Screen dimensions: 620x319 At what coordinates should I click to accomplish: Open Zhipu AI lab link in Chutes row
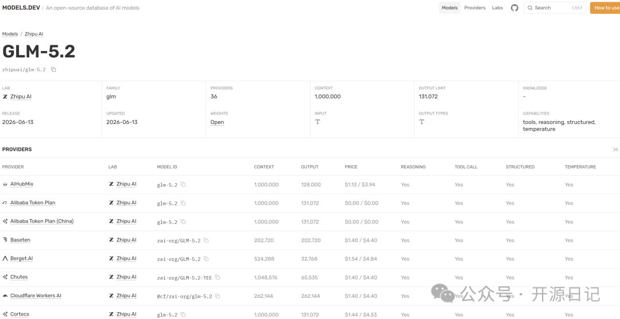tap(126, 277)
